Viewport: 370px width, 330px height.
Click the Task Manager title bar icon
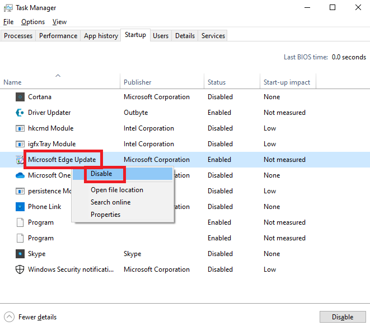pyautogui.click(x=8, y=8)
